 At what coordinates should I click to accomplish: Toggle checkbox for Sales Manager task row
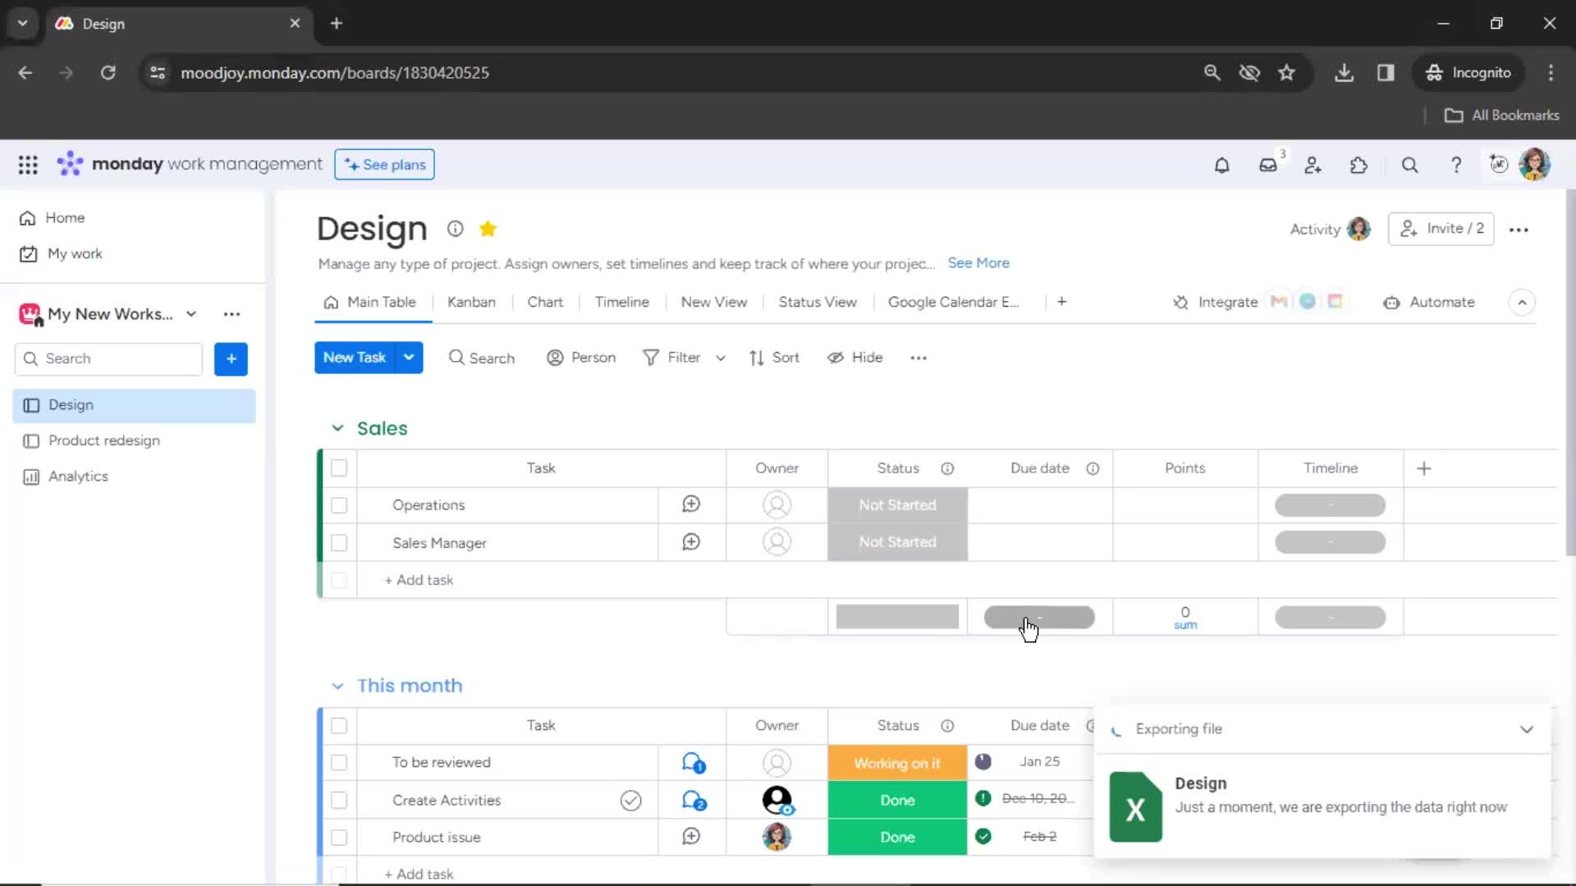(339, 542)
